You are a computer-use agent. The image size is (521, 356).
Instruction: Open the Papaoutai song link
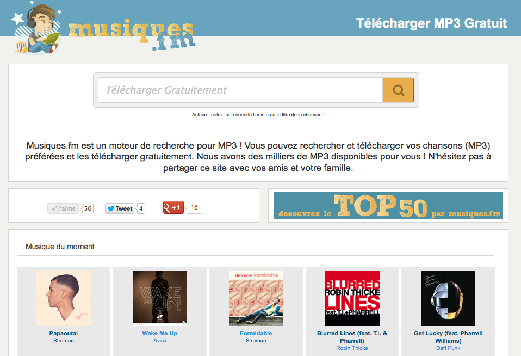tap(64, 333)
